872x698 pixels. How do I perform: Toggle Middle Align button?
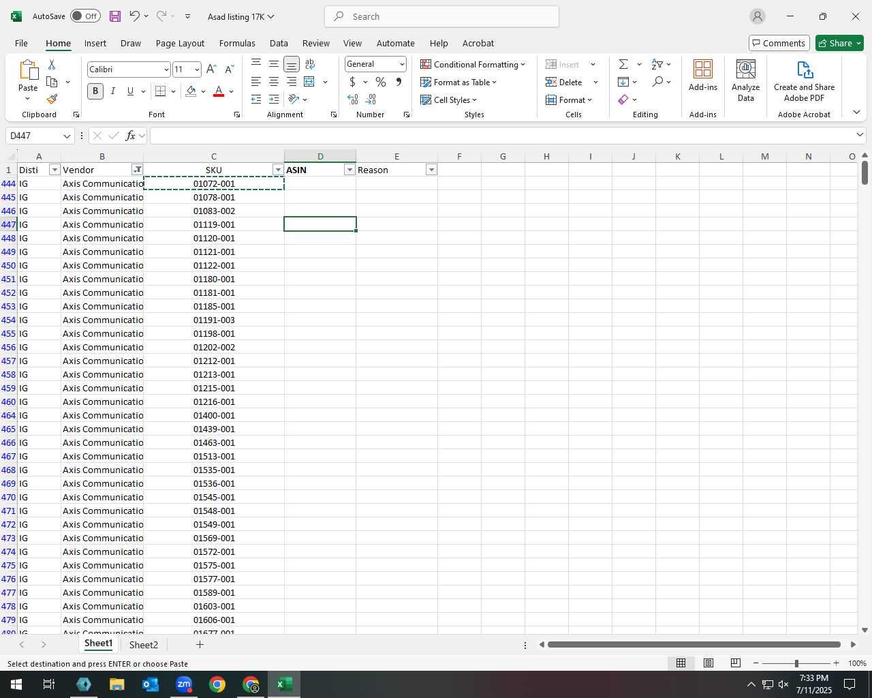[x=274, y=64]
